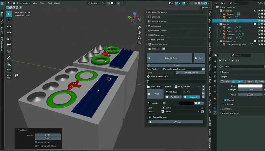Hide Suzanne in the viewport
The width and height of the screenshot is (265, 151).
259,35
